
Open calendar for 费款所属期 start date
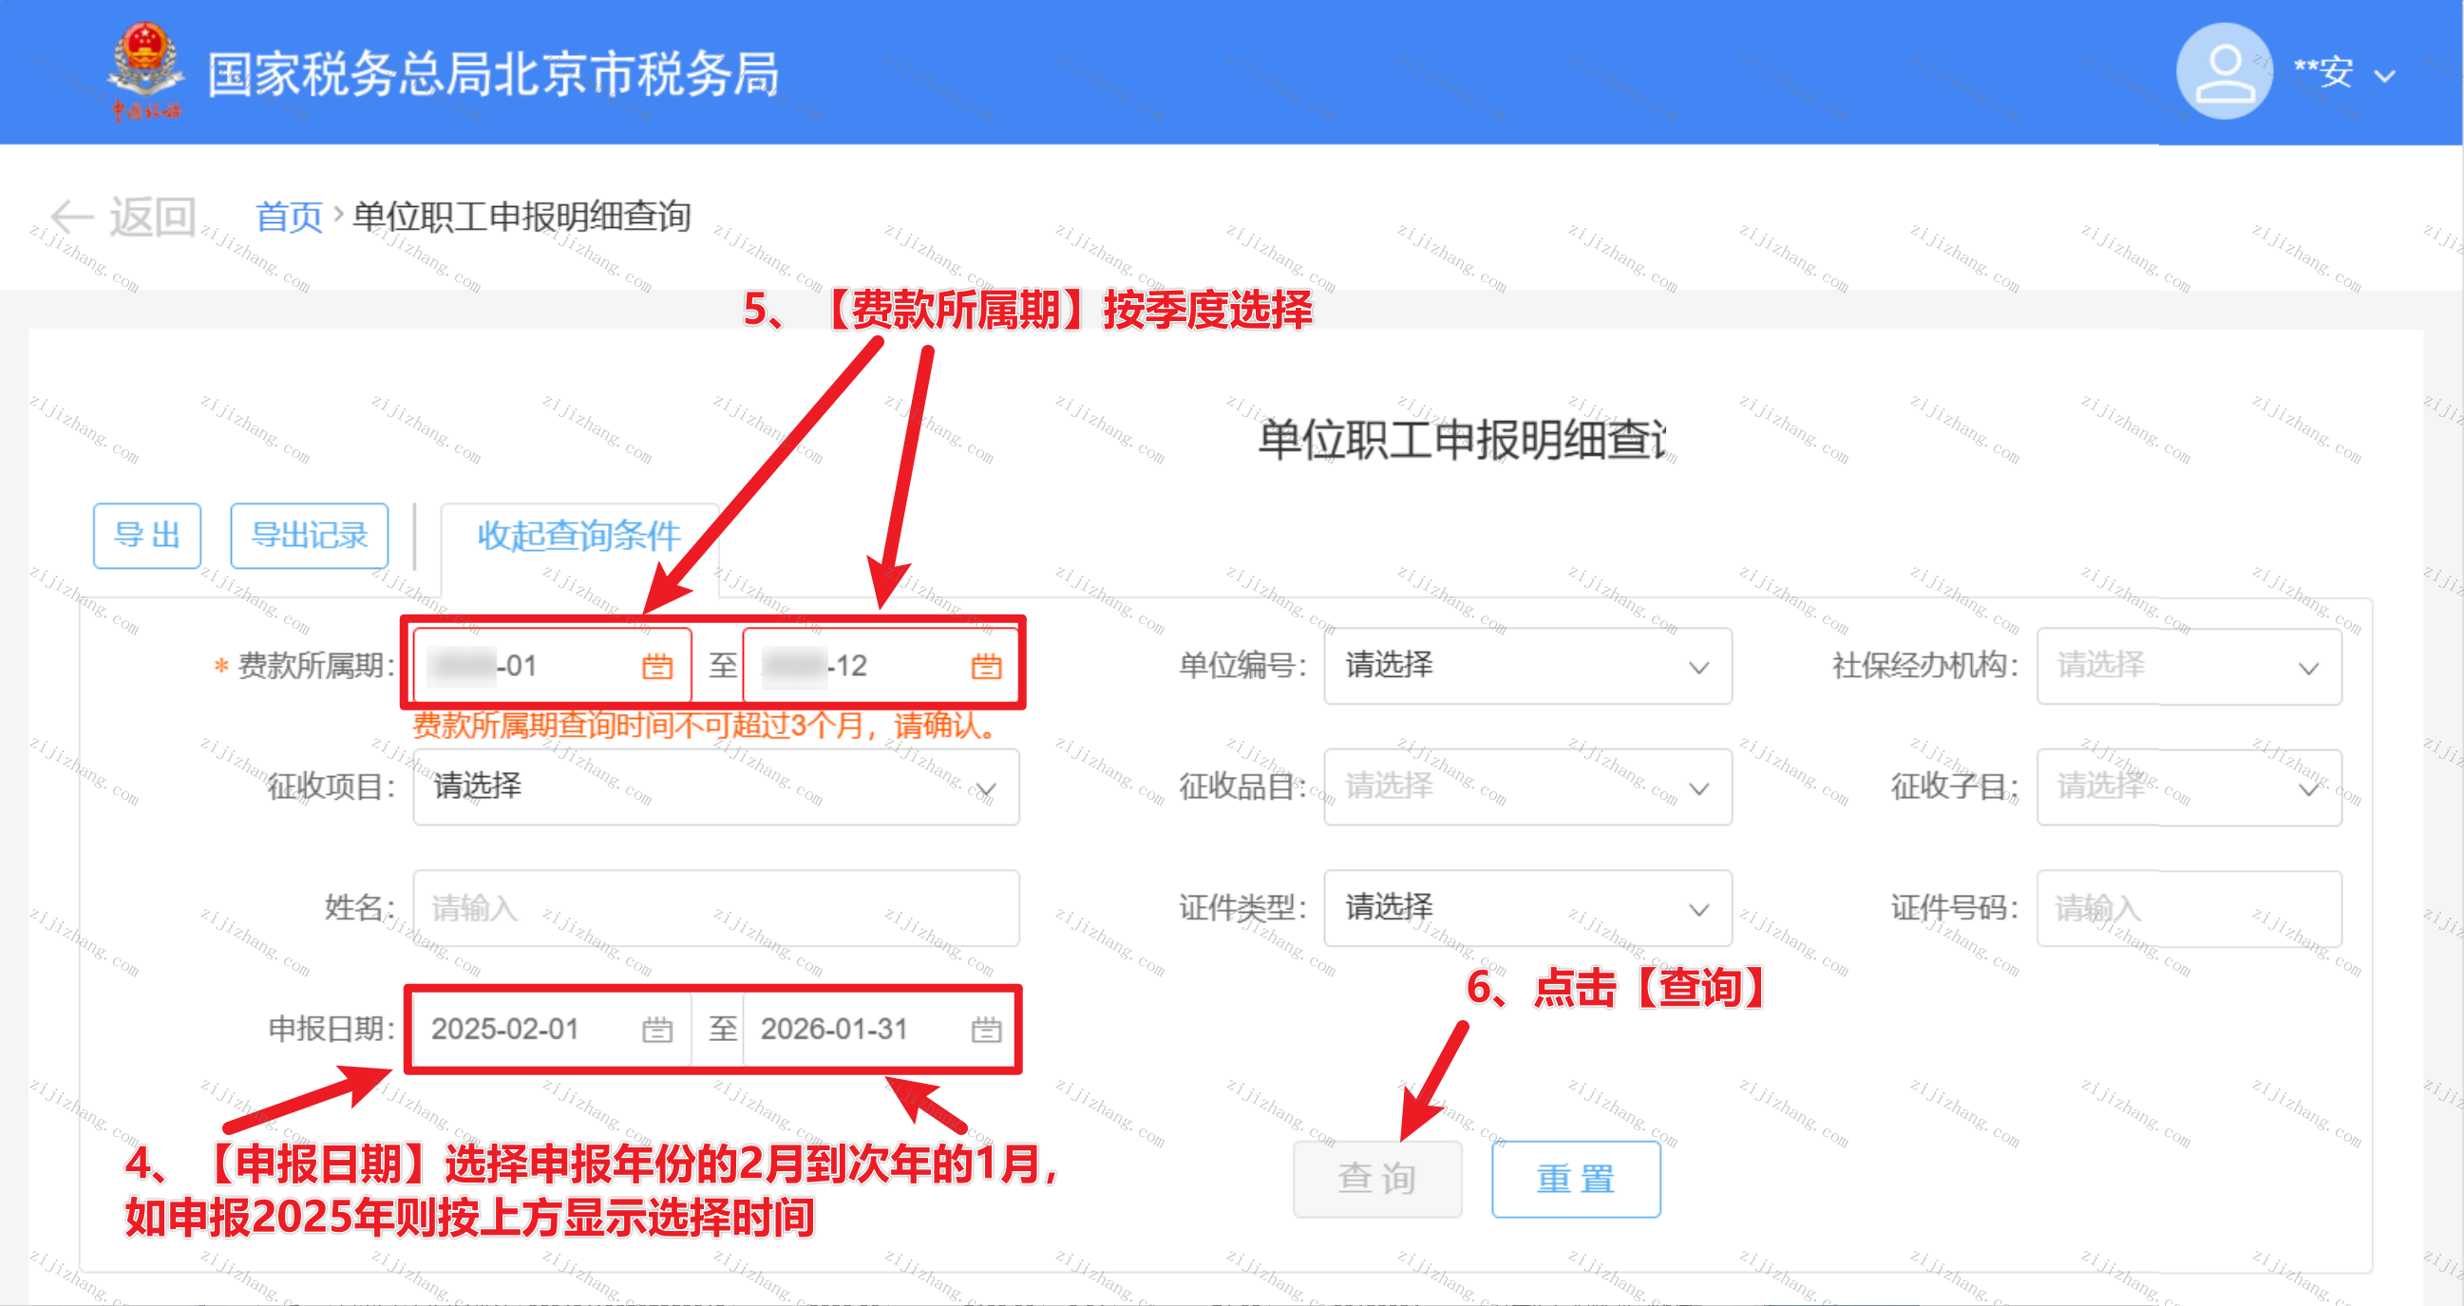(656, 666)
